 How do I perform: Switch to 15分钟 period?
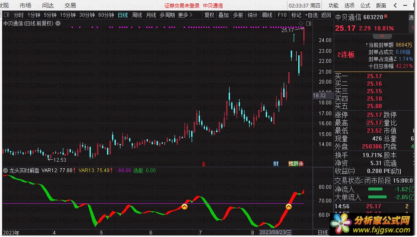pos(67,15)
